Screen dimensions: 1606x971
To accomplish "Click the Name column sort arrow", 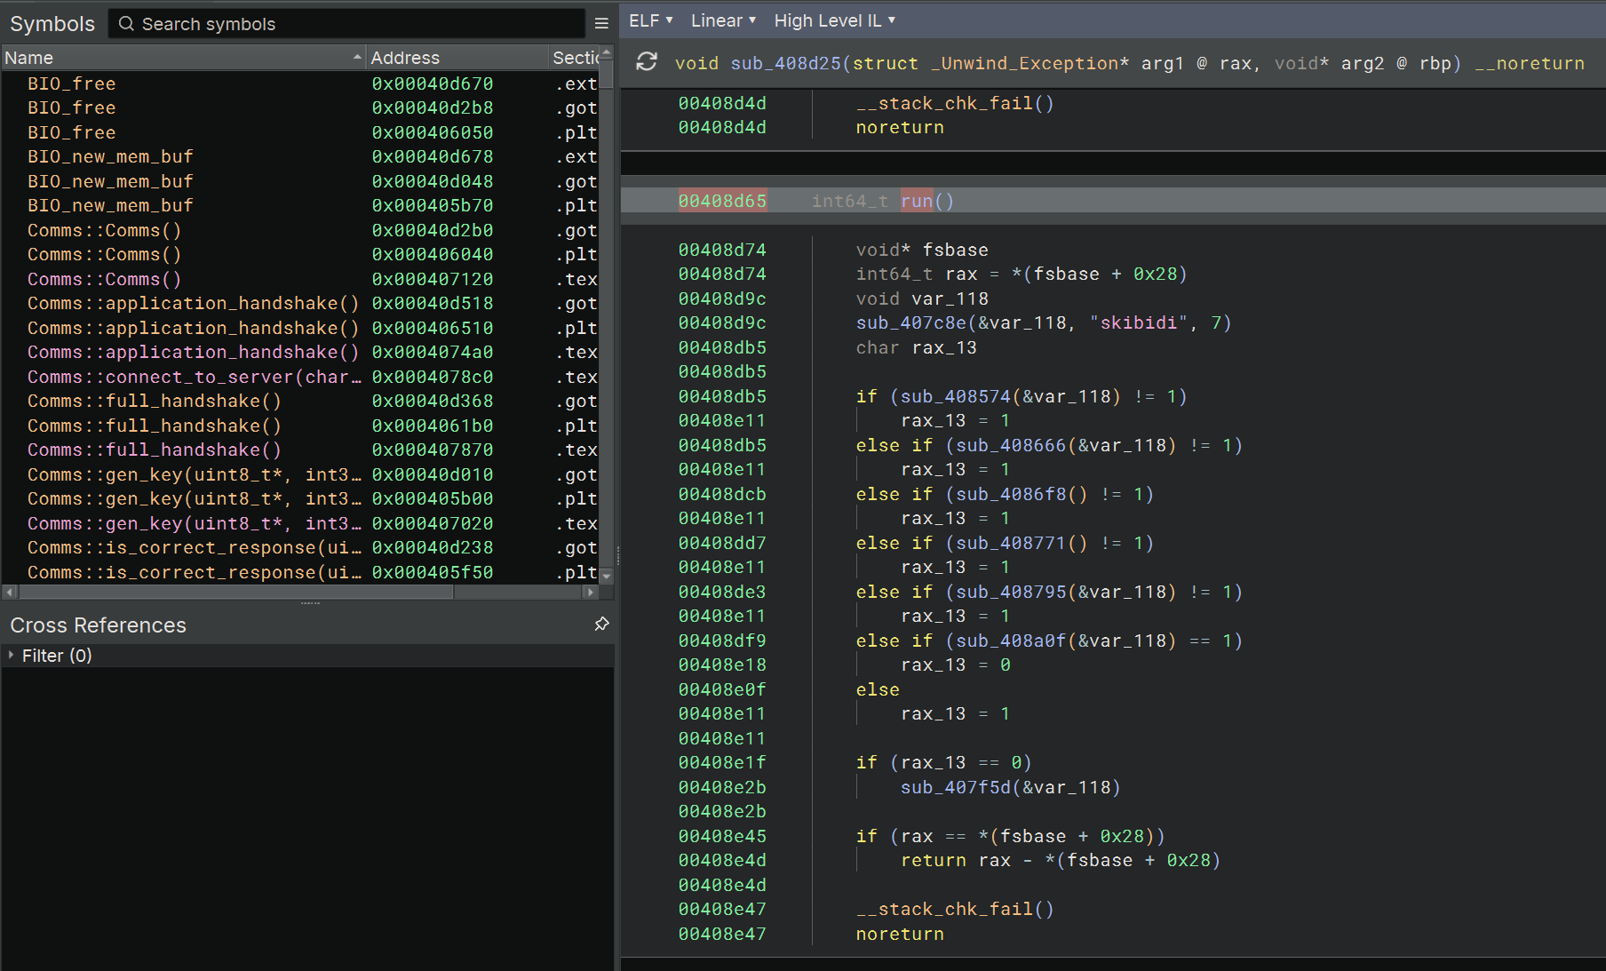I will tap(355, 55).
